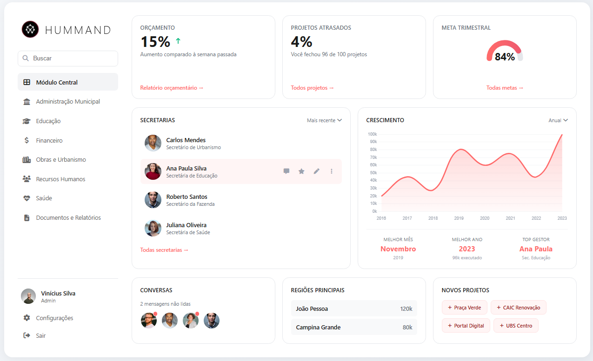The width and height of the screenshot is (593, 361).
Task: Click the edit pencil on Ana Paula Silva
Action: point(316,171)
